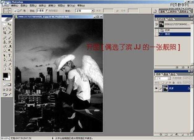Click the foreground color swatch

[6, 75]
